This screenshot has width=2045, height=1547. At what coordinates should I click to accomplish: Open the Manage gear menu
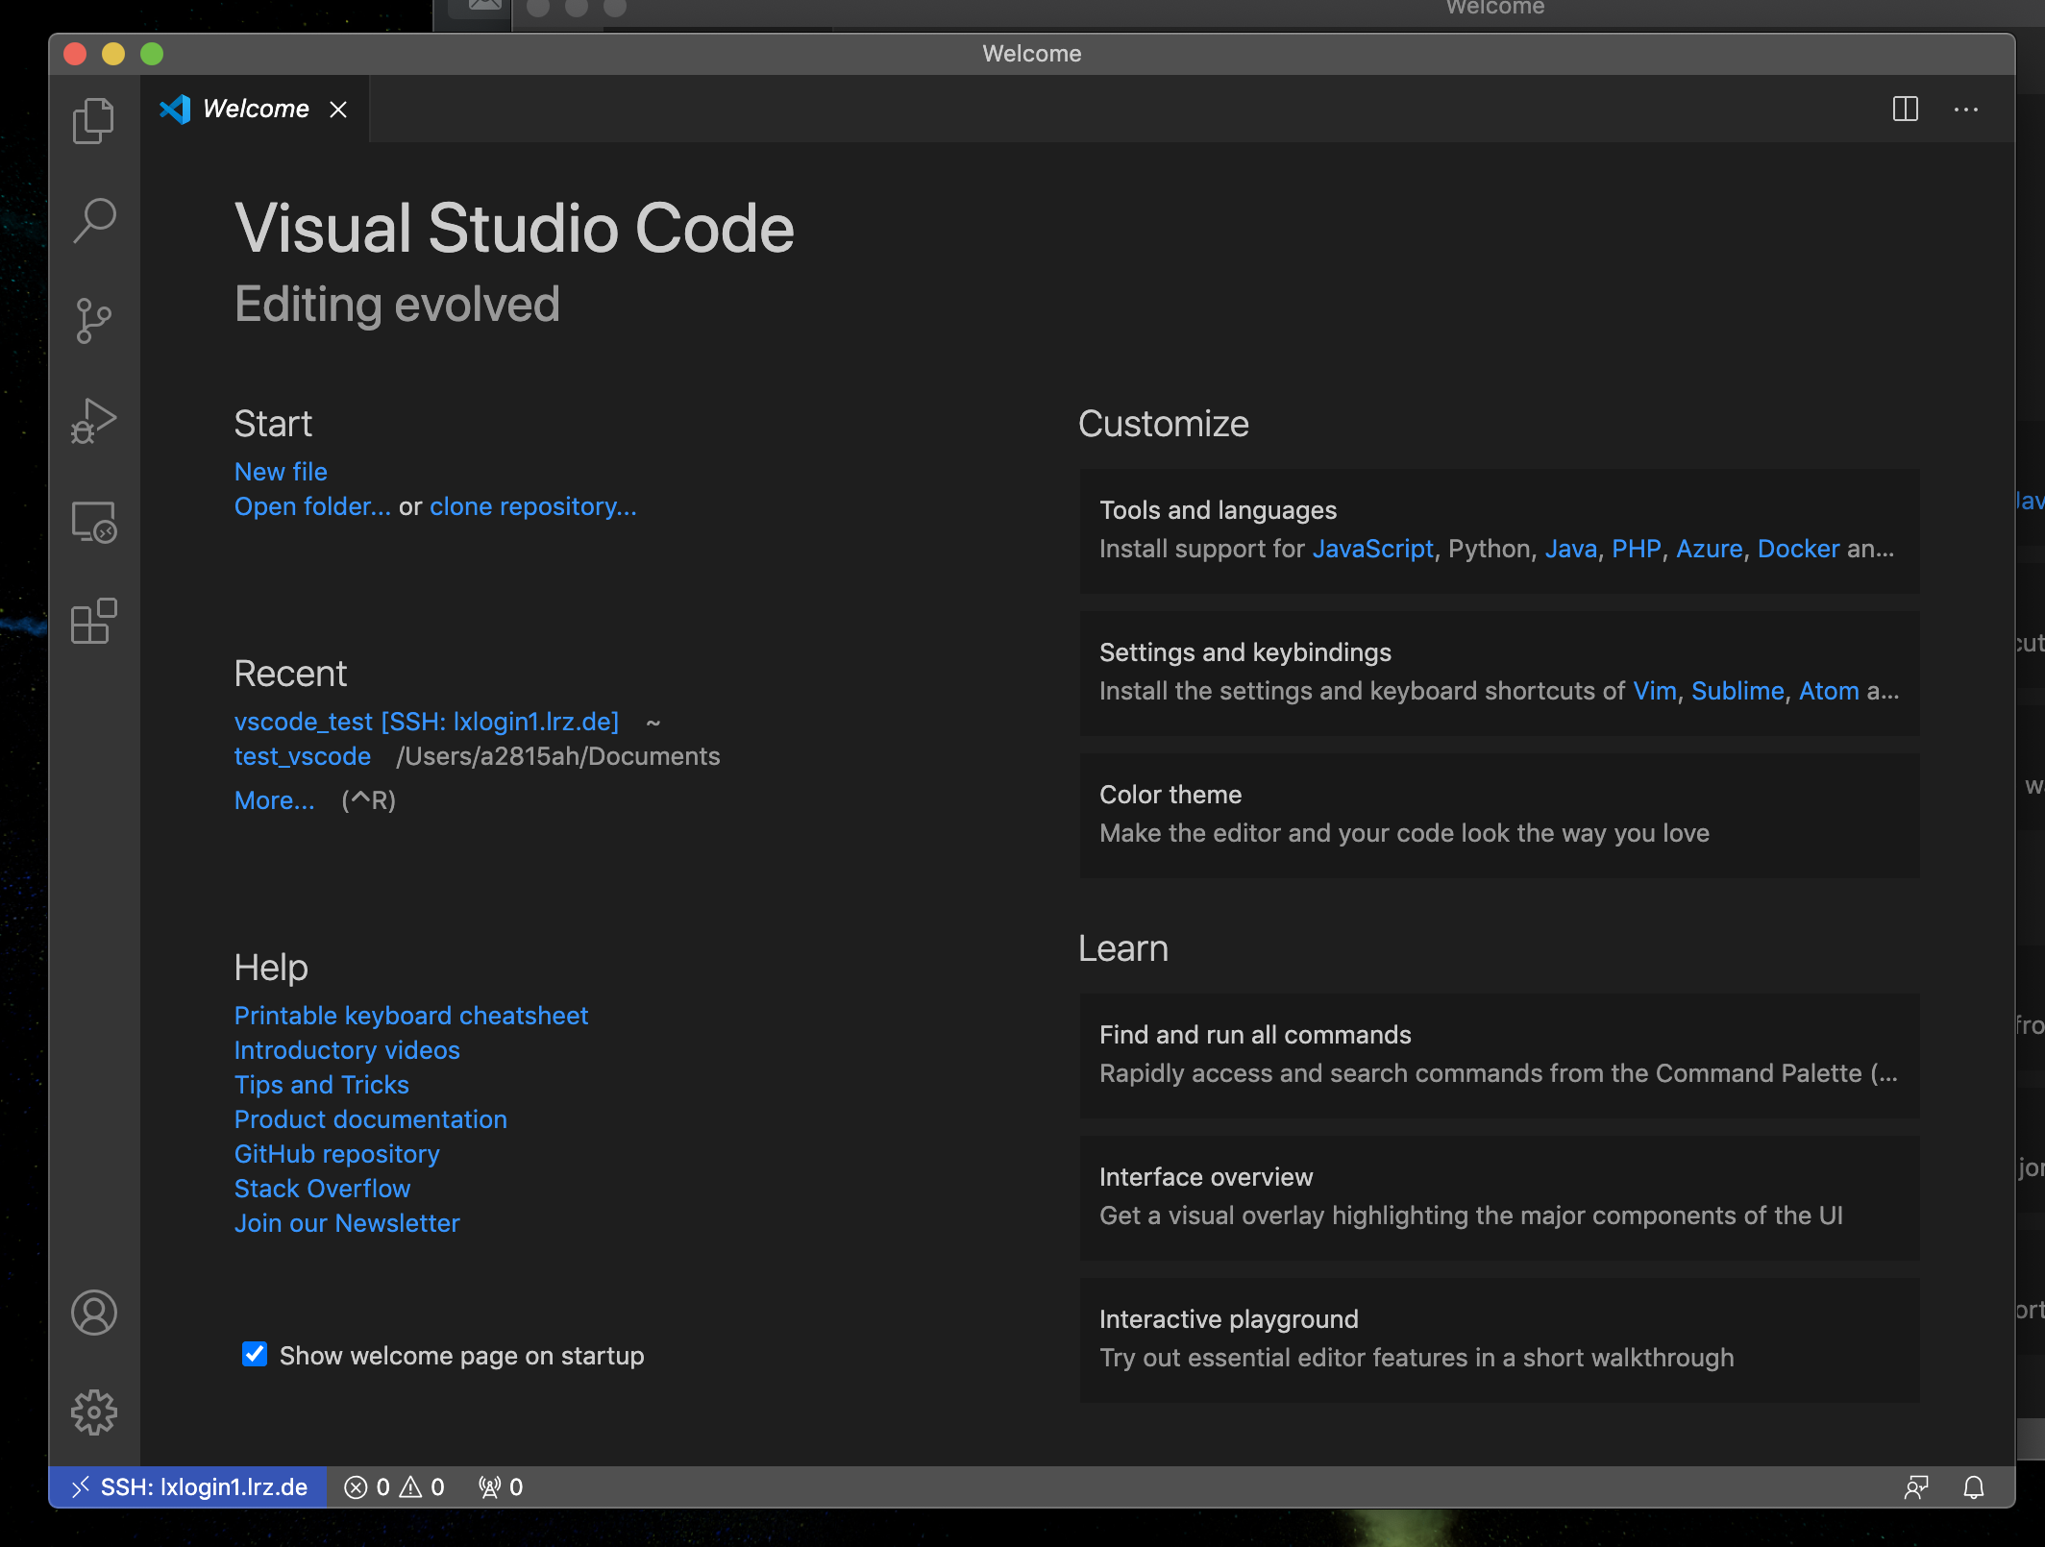pos(93,1412)
